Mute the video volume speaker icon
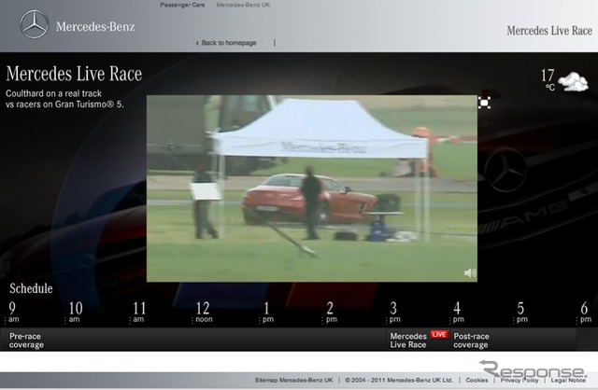 point(470,272)
